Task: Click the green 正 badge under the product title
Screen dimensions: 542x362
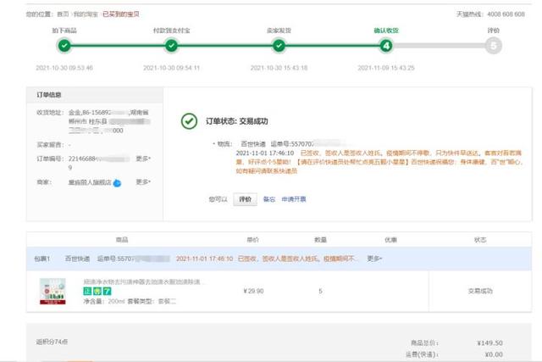Action: pyautogui.click(x=87, y=292)
